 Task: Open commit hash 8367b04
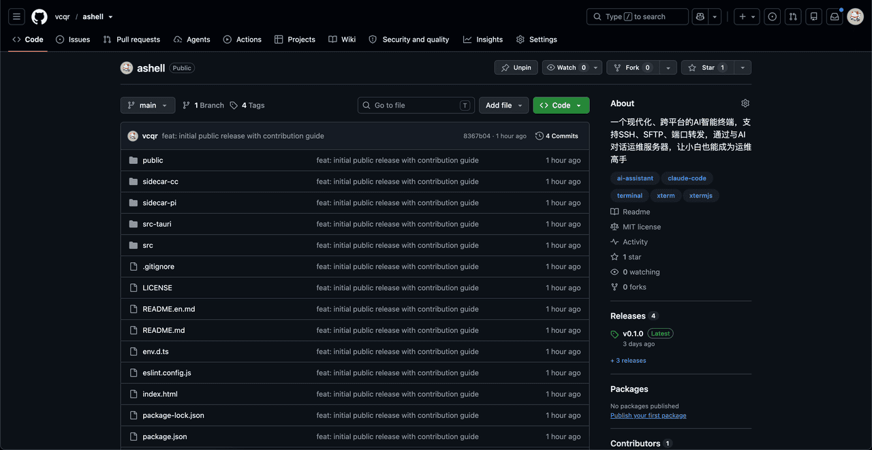(477, 136)
